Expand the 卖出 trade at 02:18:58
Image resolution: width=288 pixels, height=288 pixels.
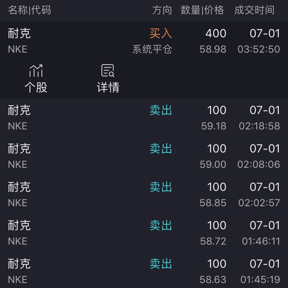[x=144, y=118]
